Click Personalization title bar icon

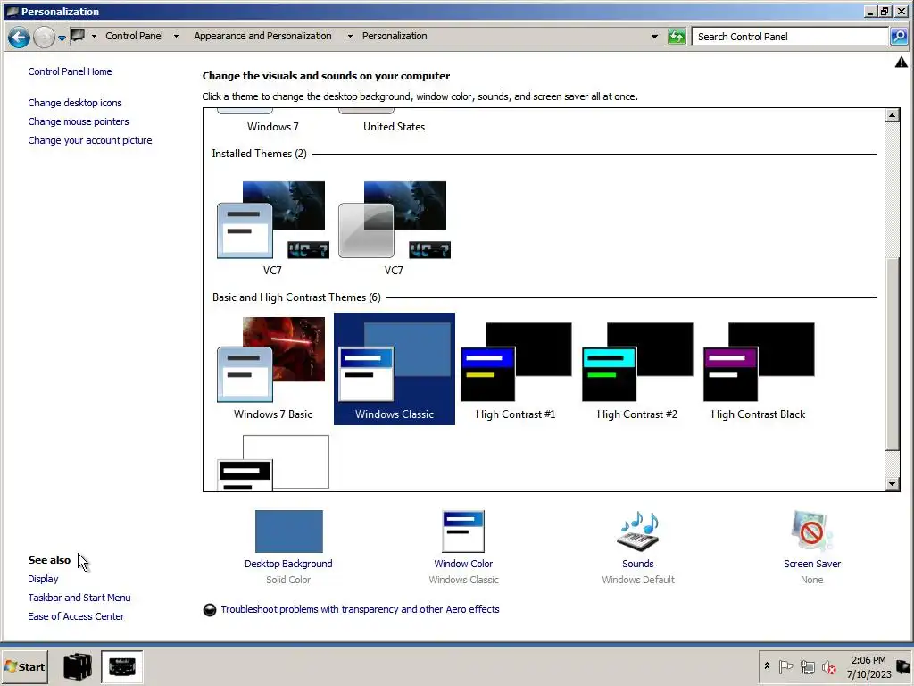point(12,11)
